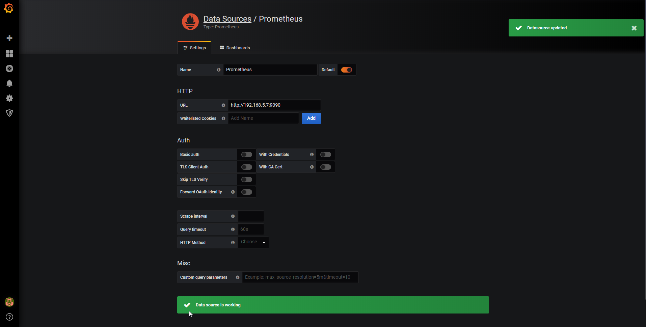The image size is (646, 327).
Task: Open the HTTP Method Choose dropdown
Action: tap(253, 242)
